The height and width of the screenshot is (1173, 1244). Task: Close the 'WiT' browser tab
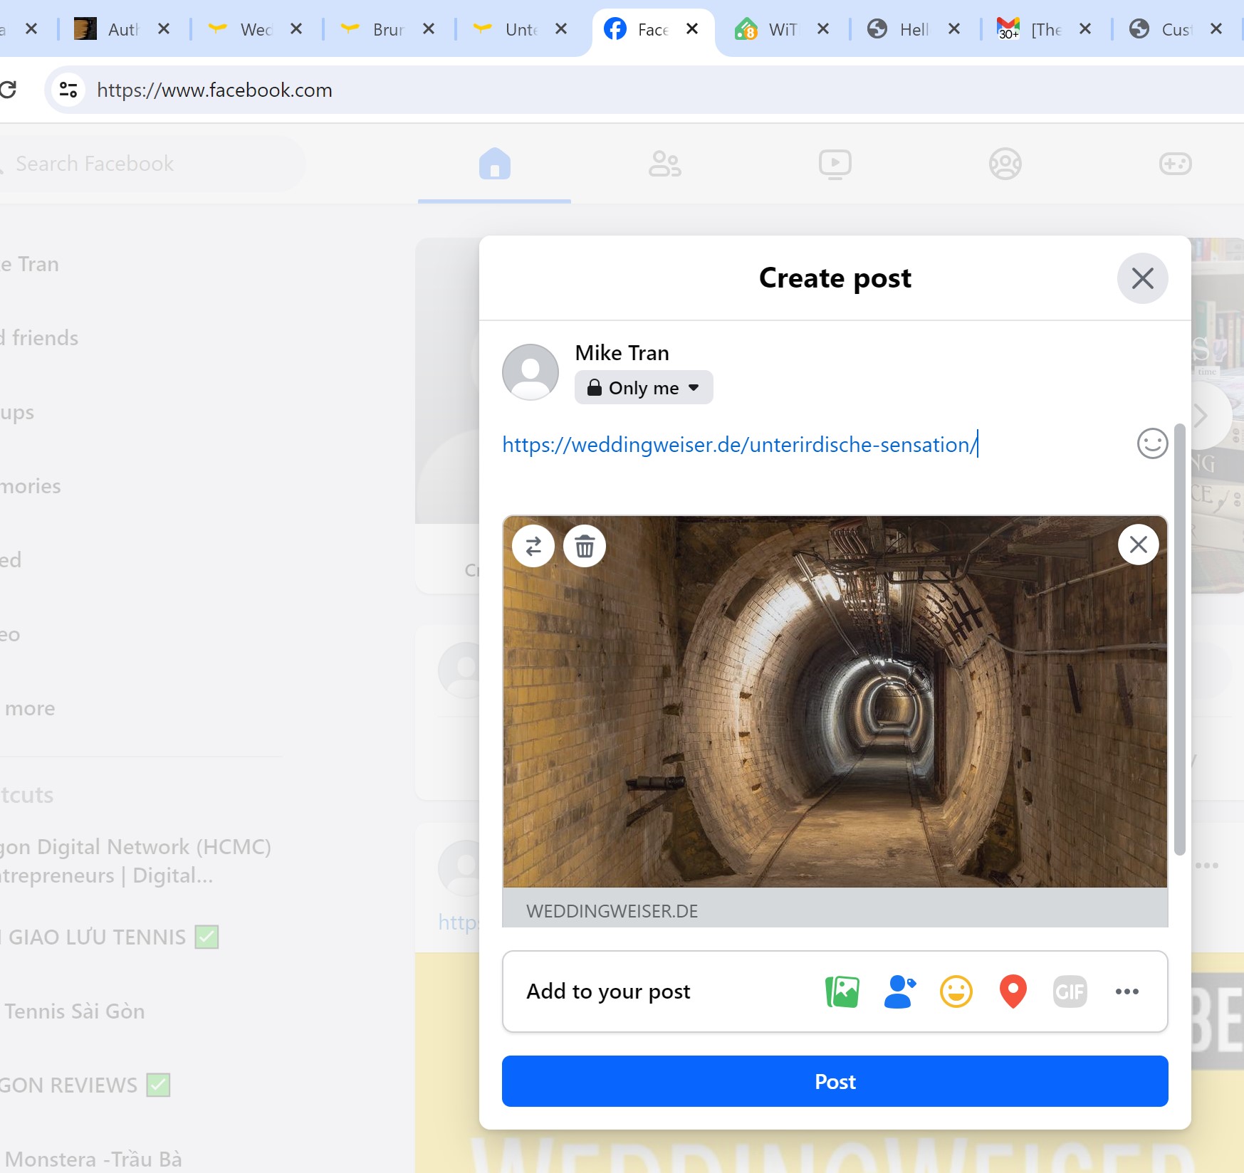[823, 29]
